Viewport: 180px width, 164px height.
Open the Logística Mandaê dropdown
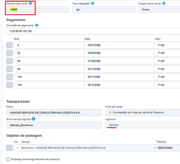(143, 125)
